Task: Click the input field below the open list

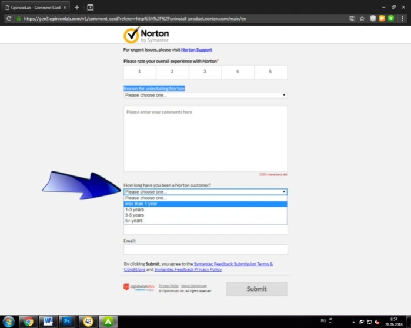Action: click(x=206, y=229)
